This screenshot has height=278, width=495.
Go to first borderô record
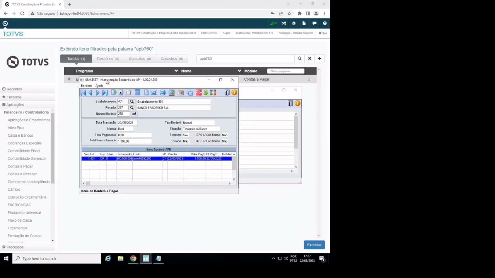coord(83,93)
